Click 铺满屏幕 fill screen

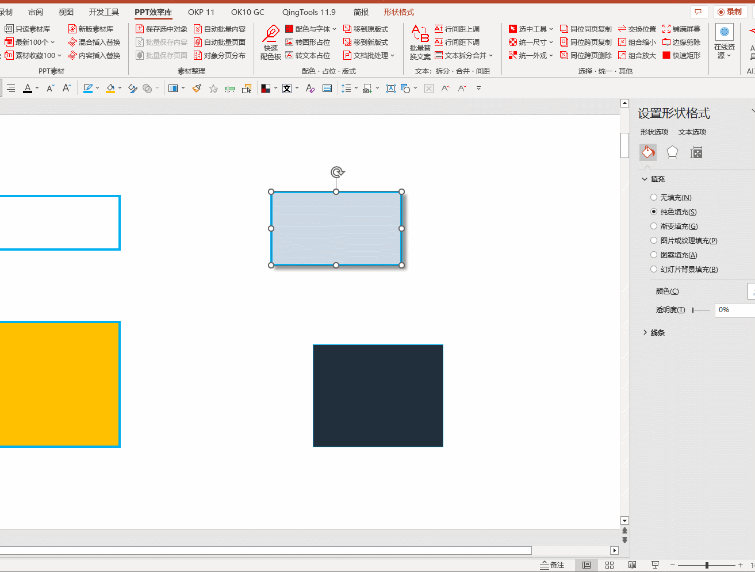click(681, 29)
